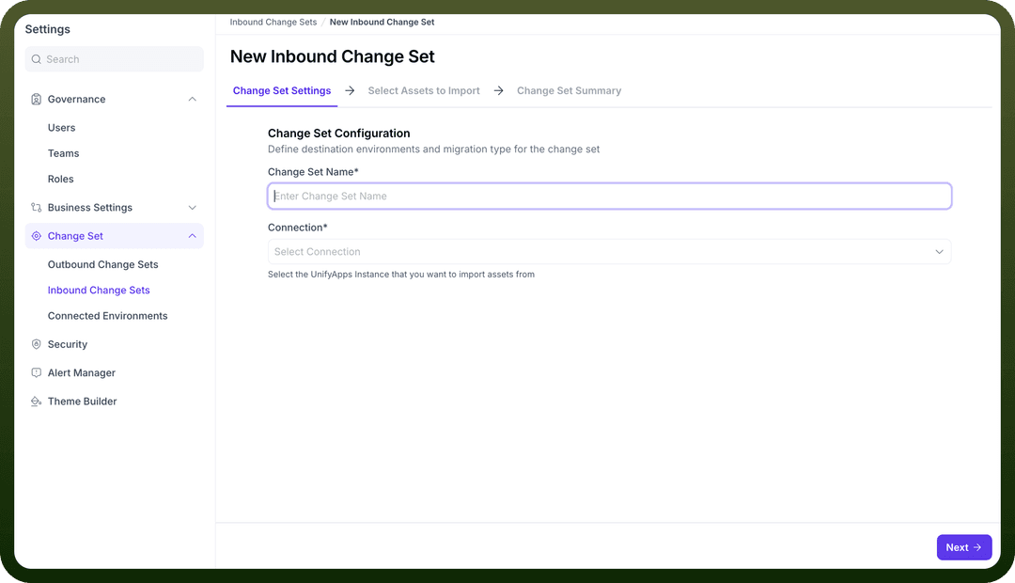The height and width of the screenshot is (583, 1015).
Task: Click the Alert Manager icon
Action: [37, 372]
